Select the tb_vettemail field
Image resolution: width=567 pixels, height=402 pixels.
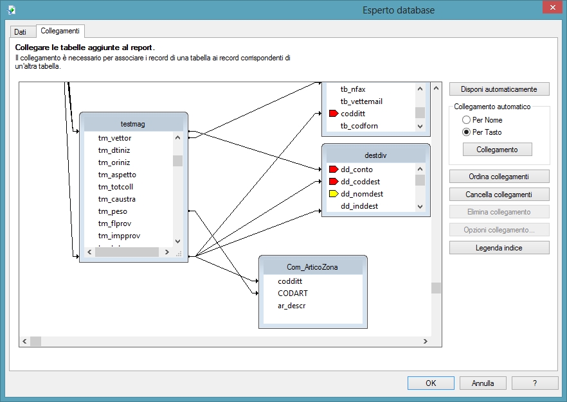pyautogui.click(x=361, y=101)
